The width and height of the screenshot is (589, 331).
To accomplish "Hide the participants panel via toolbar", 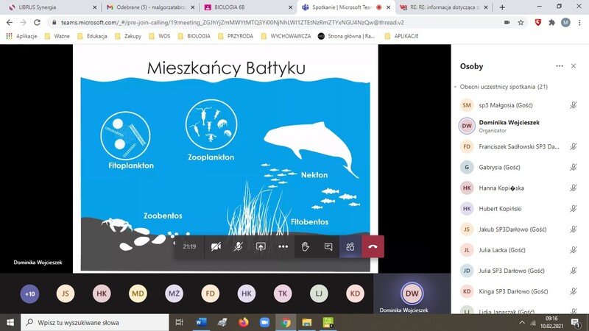I will 350,247.
